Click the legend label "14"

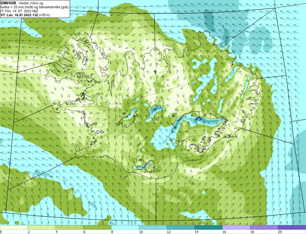click(196, 232)
